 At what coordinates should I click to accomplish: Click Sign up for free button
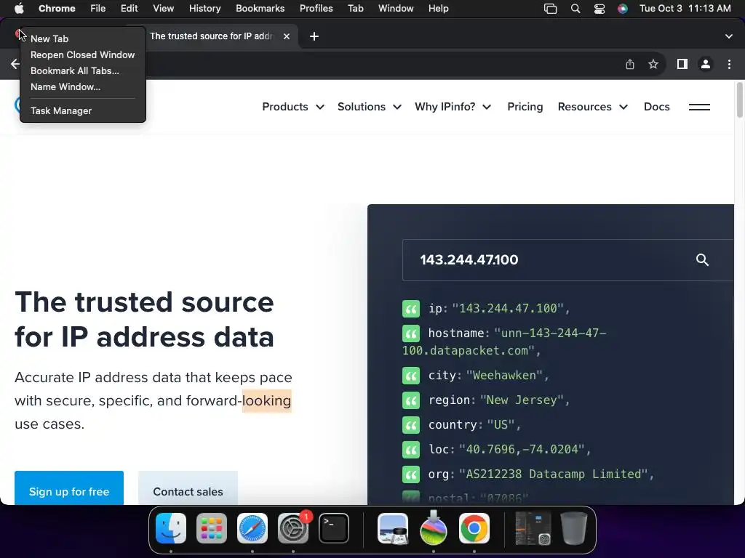pyautogui.click(x=69, y=488)
